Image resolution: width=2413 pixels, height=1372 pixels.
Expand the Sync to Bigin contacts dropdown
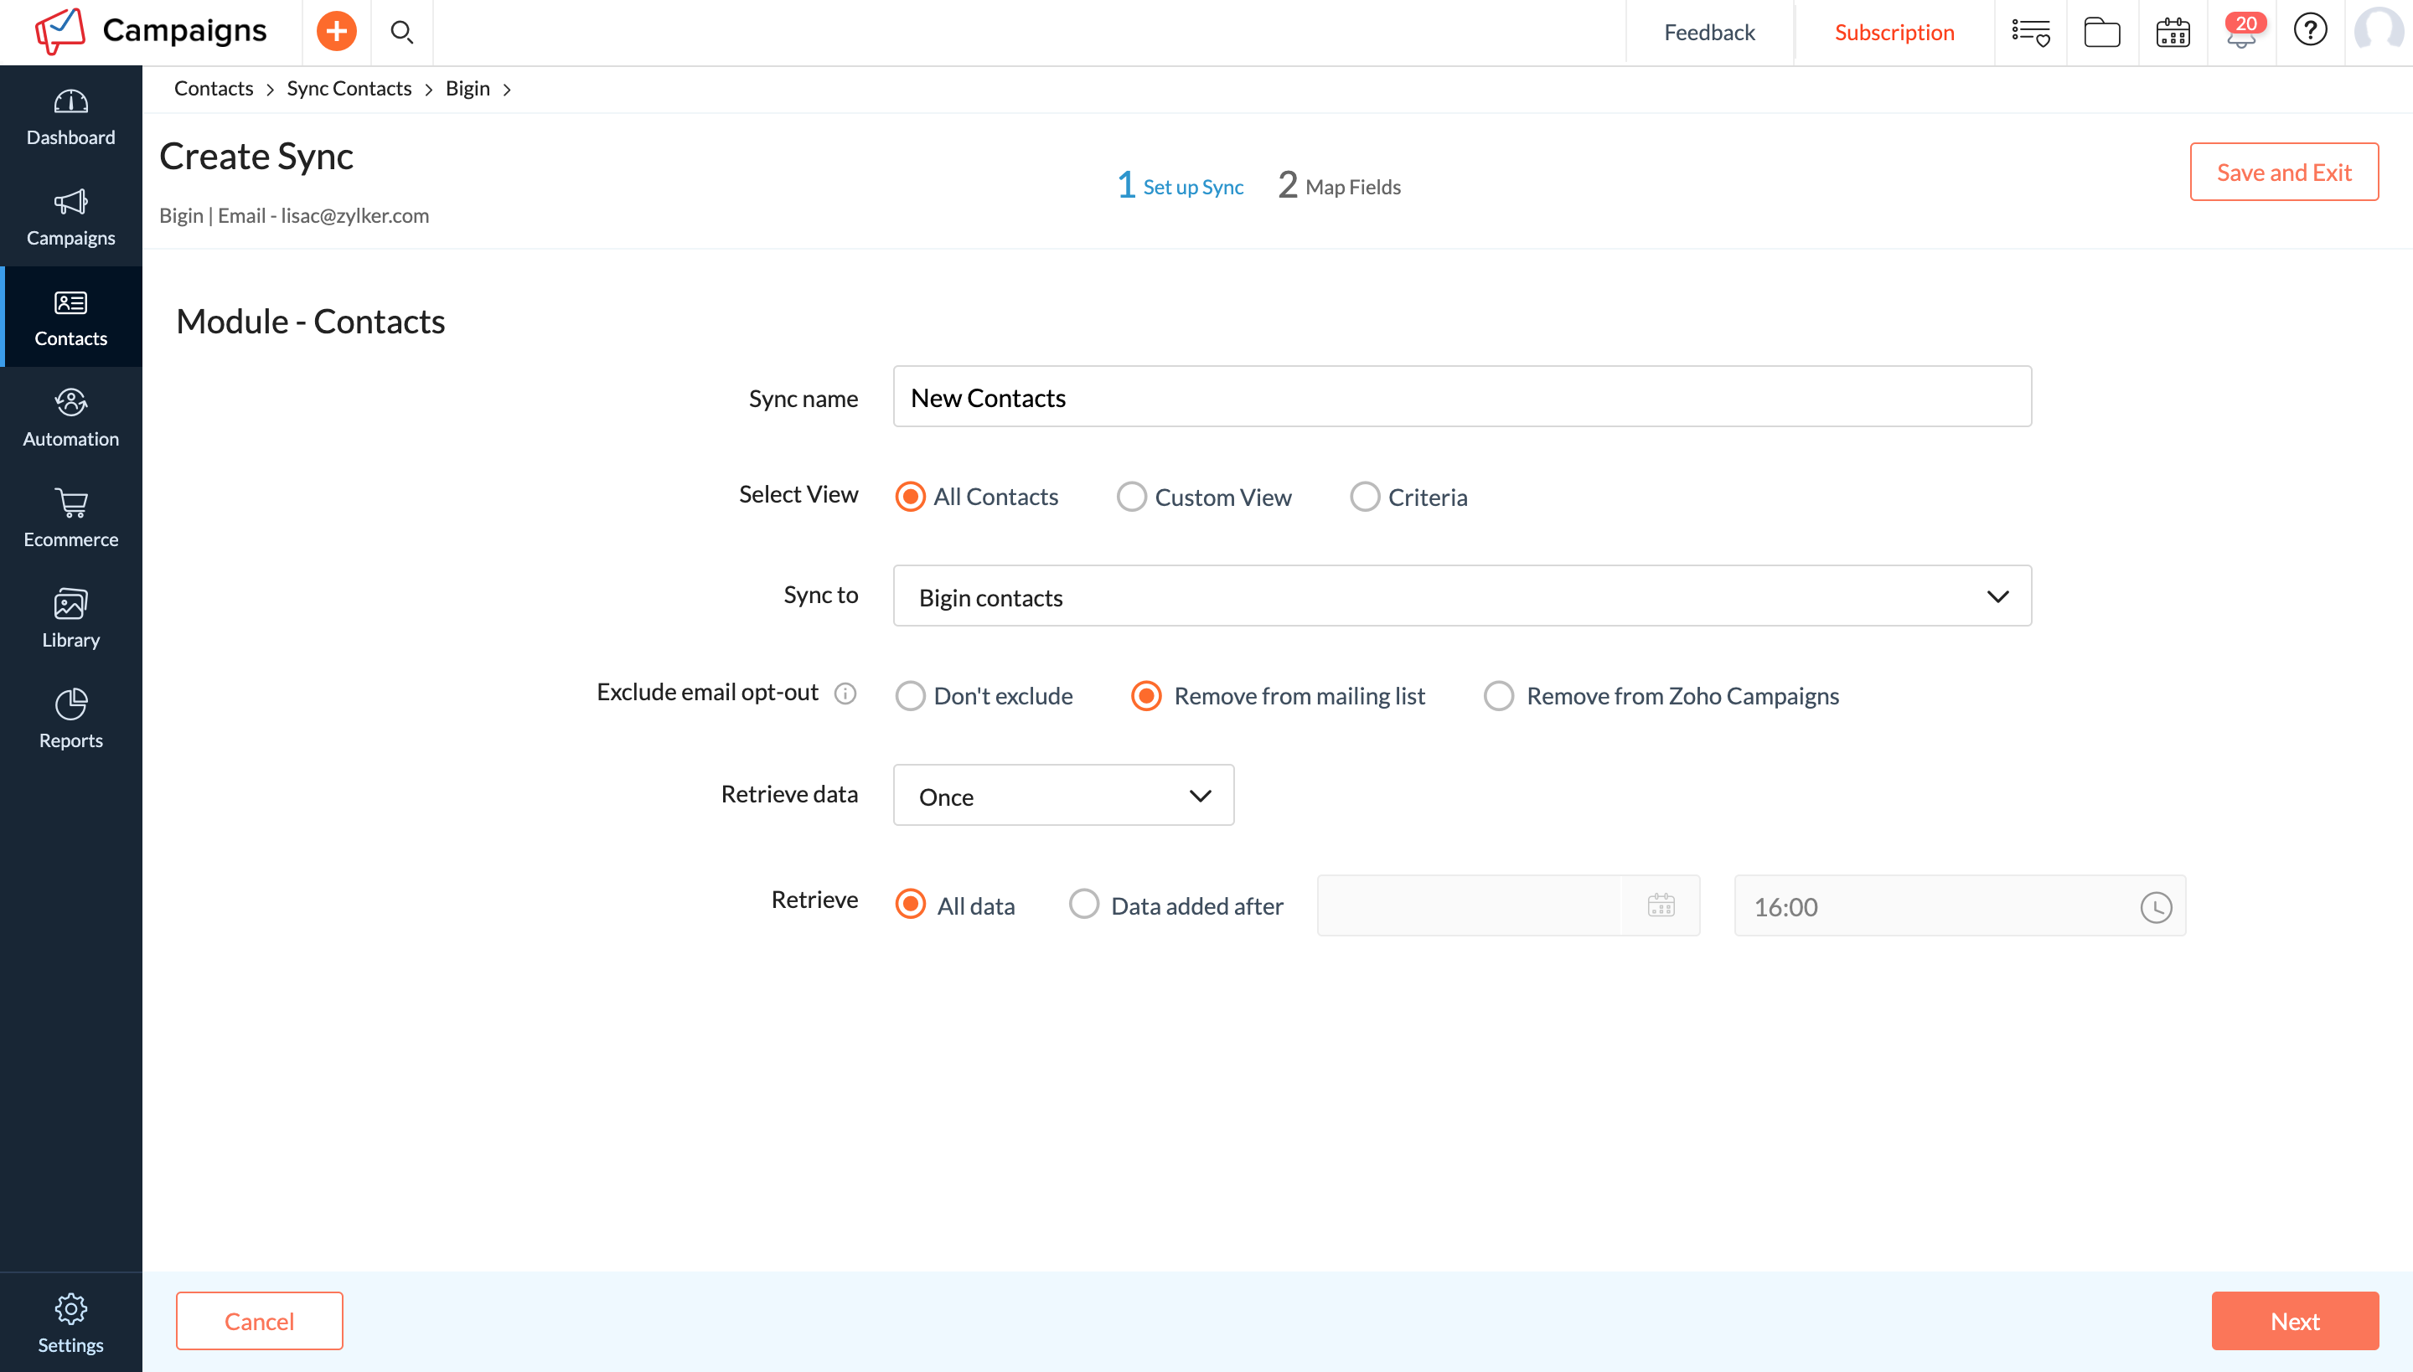(1462, 596)
